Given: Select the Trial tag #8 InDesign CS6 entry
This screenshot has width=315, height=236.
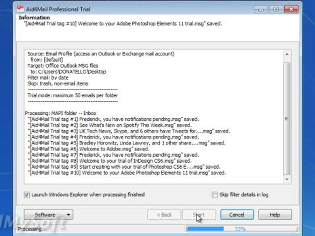Looking at the screenshot, I should (x=110, y=161).
